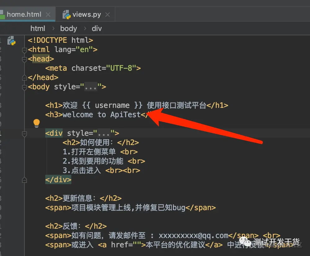Select div in the breadcrumb bar
Screen dimensions: 310x256
(97, 29)
